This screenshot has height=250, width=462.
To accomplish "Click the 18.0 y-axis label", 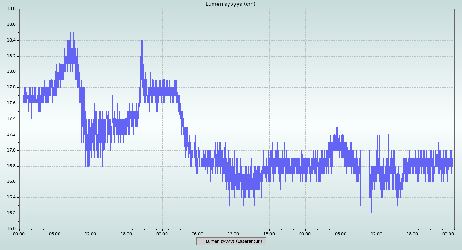I will 11,72.
